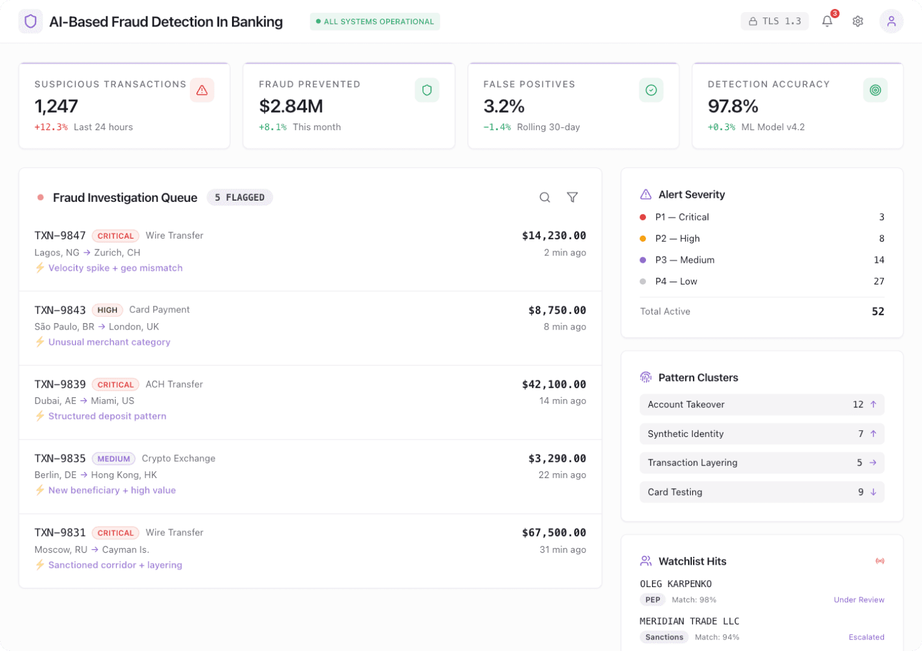Click the Under Review link for Oleg Karpenko
Viewport: 922px width, 651px height.
(x=859, y=600)
